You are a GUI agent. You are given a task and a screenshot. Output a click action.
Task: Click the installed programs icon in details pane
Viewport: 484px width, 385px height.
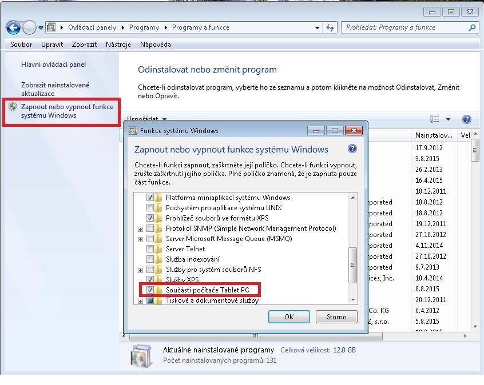point(141,356)
